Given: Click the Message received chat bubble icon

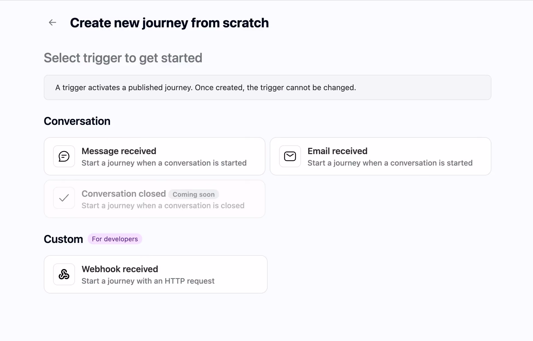Looking at the screenshot, I should (64, 156).
